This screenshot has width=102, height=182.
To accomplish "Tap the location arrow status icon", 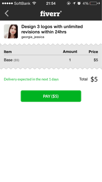I will 74,3.
